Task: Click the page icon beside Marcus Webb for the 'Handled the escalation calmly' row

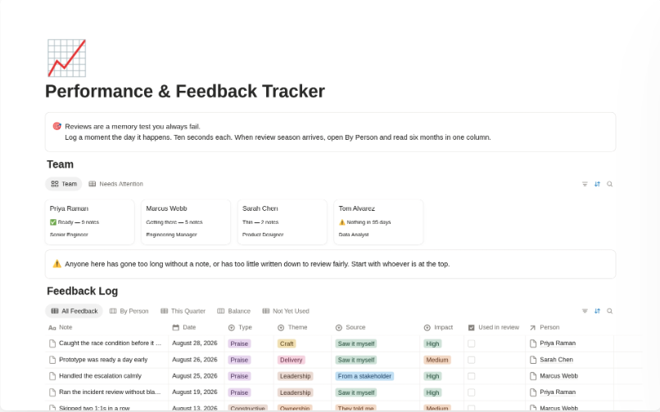Action: pos(533,376)
